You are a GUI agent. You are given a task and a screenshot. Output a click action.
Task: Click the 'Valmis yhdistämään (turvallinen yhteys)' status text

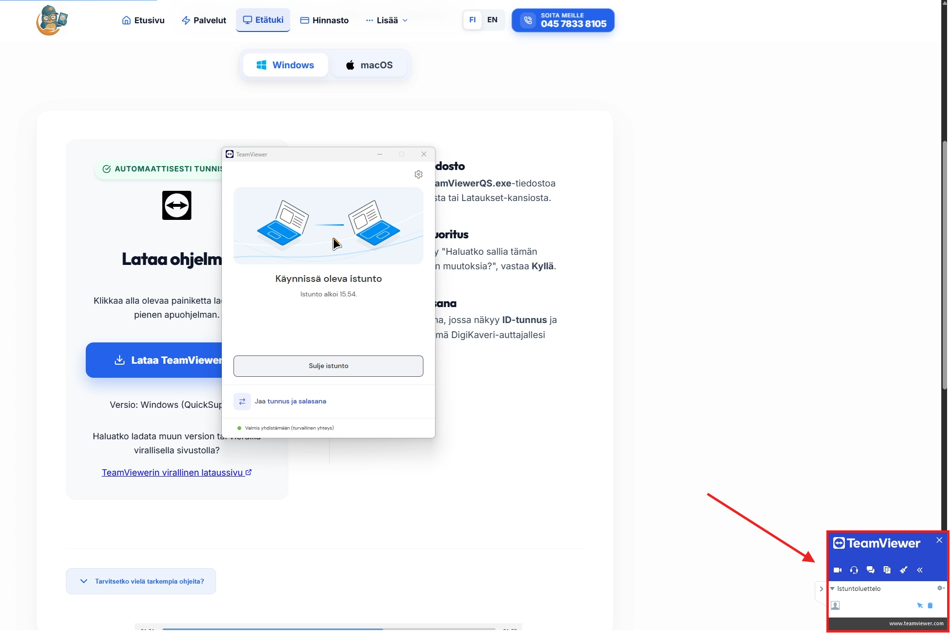[x=289, y=428]
